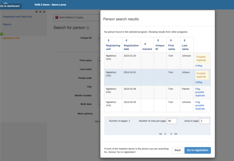Sort by Registration date column
This screenshot has height=161, width=234.
tap(126, 40)
